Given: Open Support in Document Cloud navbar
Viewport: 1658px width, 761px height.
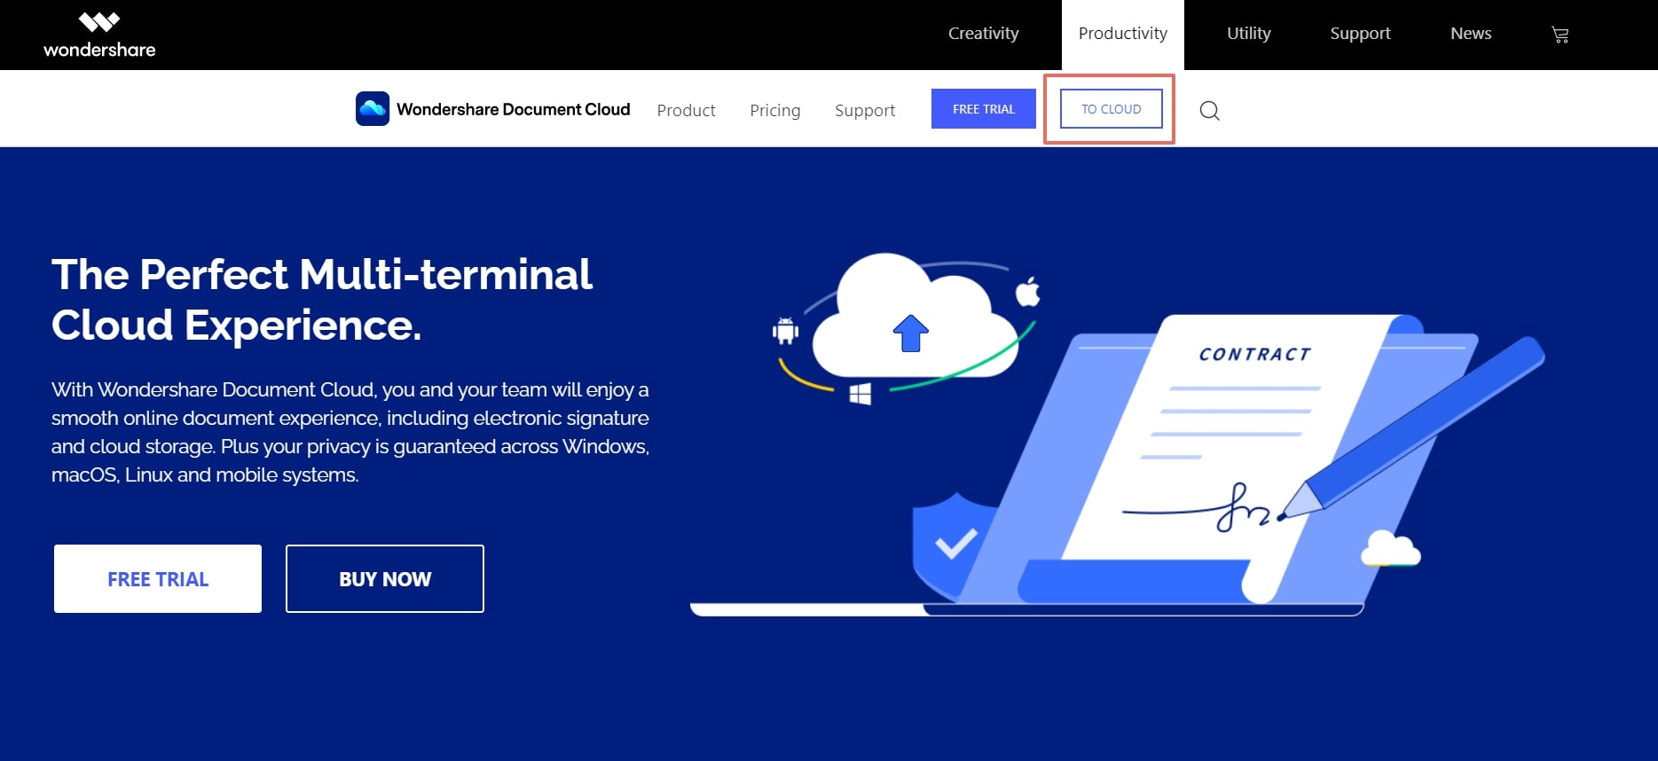Looking at the screenshot, I should click(x=865, y=110).
